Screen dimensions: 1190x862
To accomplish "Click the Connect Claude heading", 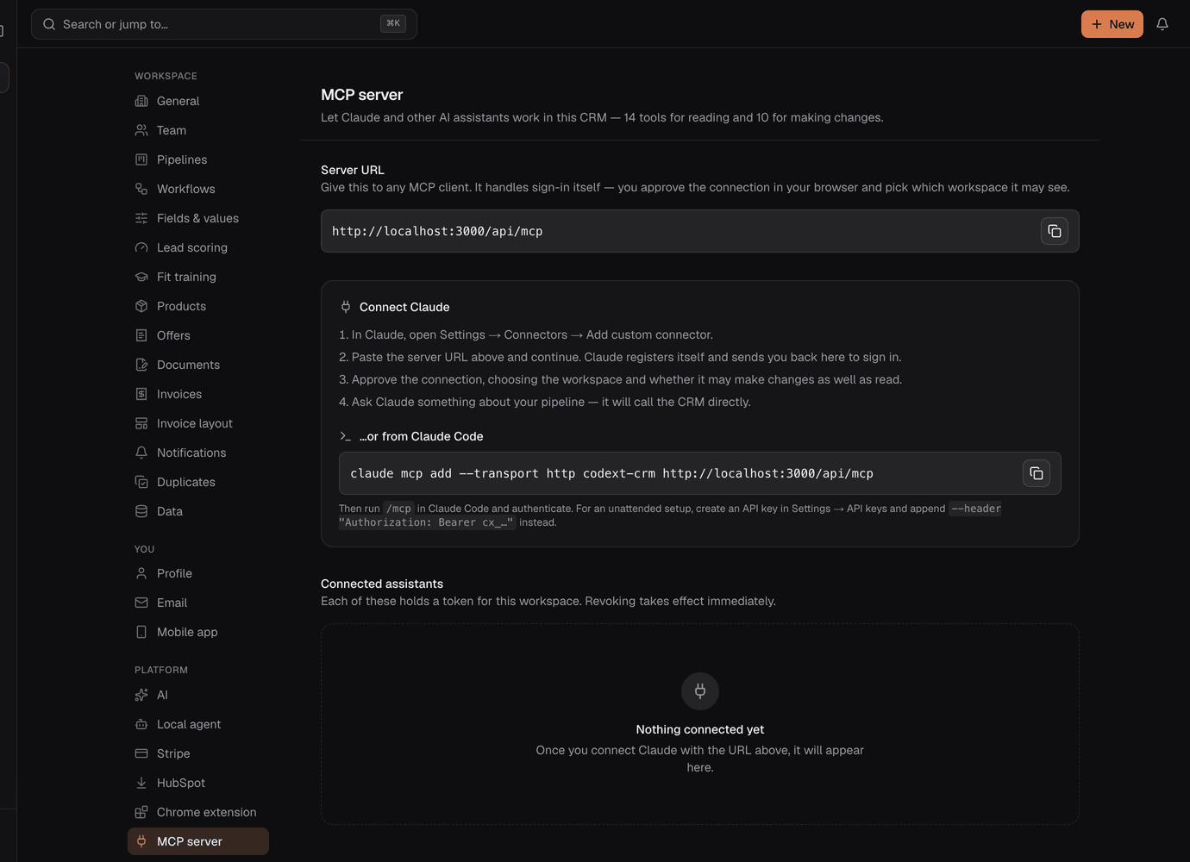I will coord(404,307).
